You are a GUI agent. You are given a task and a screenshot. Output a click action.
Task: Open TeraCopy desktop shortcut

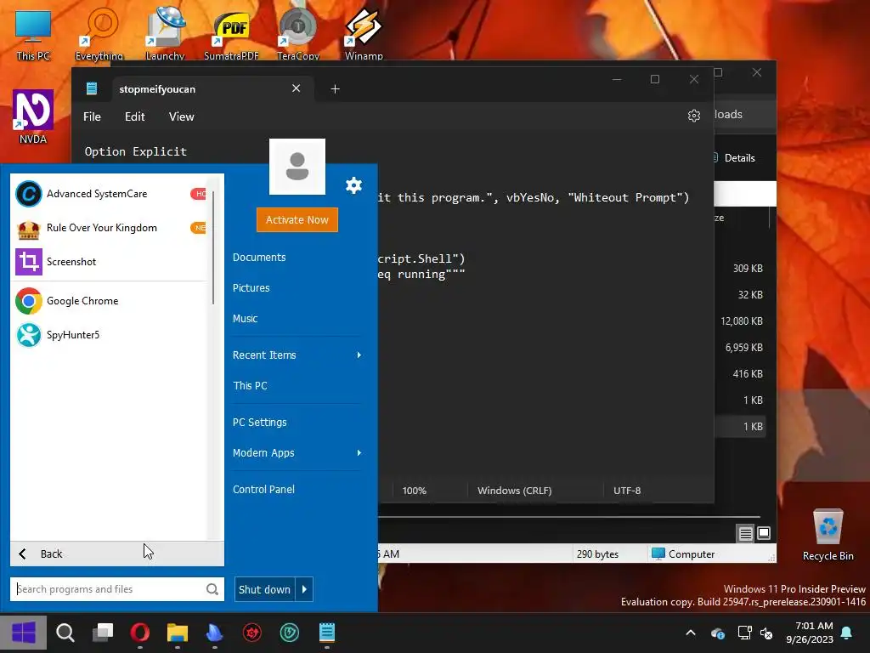(x=298, y=35)
